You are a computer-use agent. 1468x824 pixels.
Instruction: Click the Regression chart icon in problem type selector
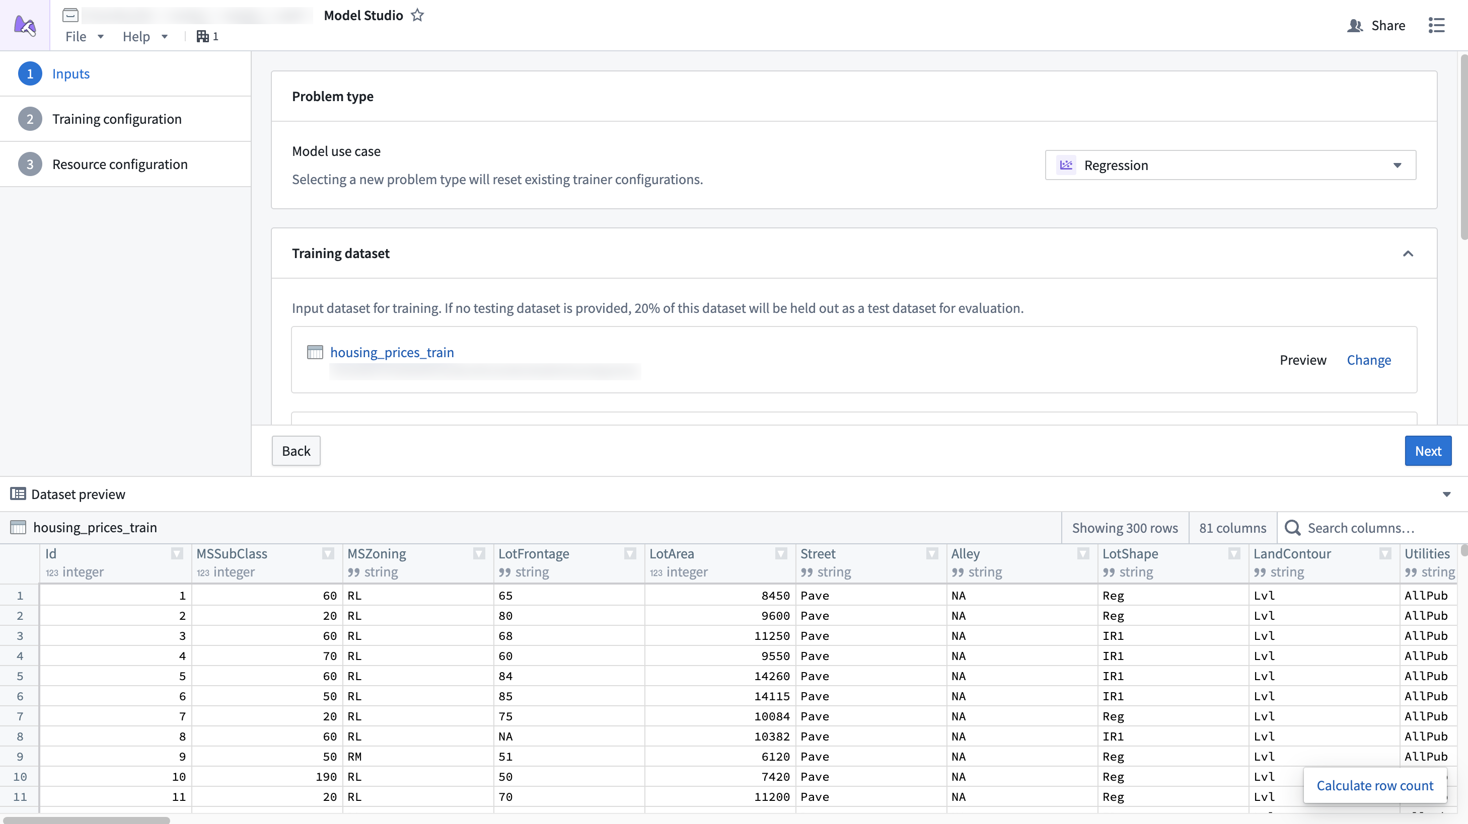coord(1066,164)
